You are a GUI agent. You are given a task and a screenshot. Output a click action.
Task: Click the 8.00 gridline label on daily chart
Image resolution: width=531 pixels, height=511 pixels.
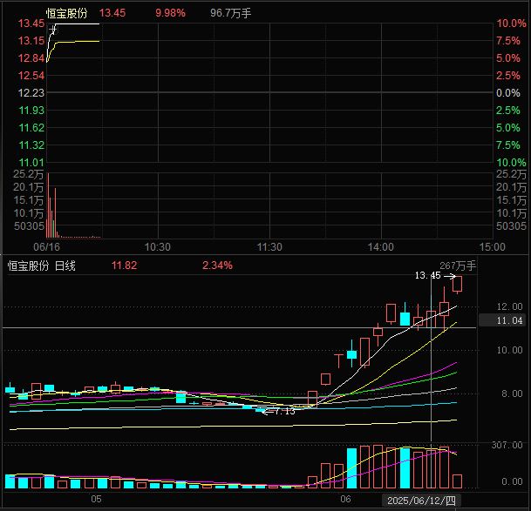coord(512,393)
